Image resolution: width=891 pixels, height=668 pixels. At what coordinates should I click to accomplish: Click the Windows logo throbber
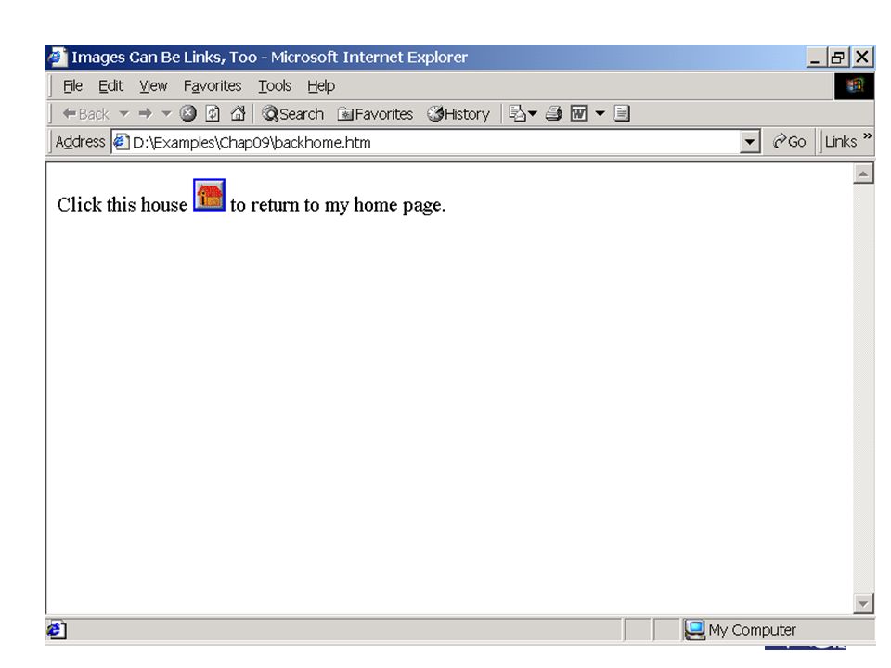(854, 85)
